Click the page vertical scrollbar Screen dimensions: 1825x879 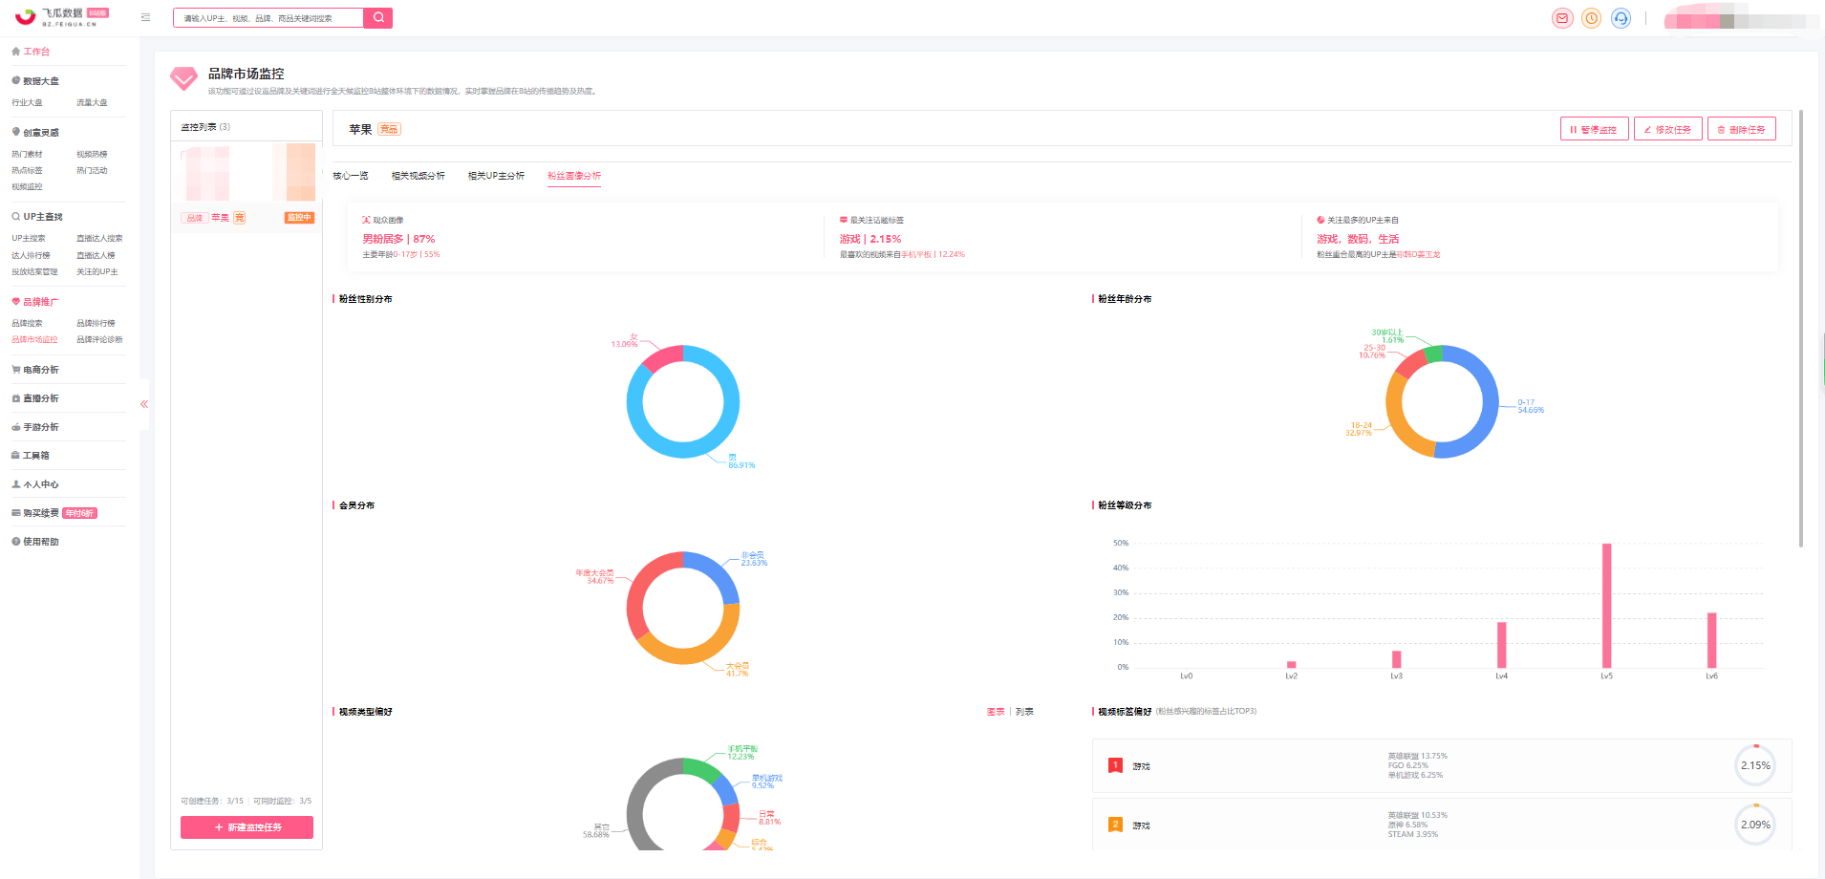1801,328
